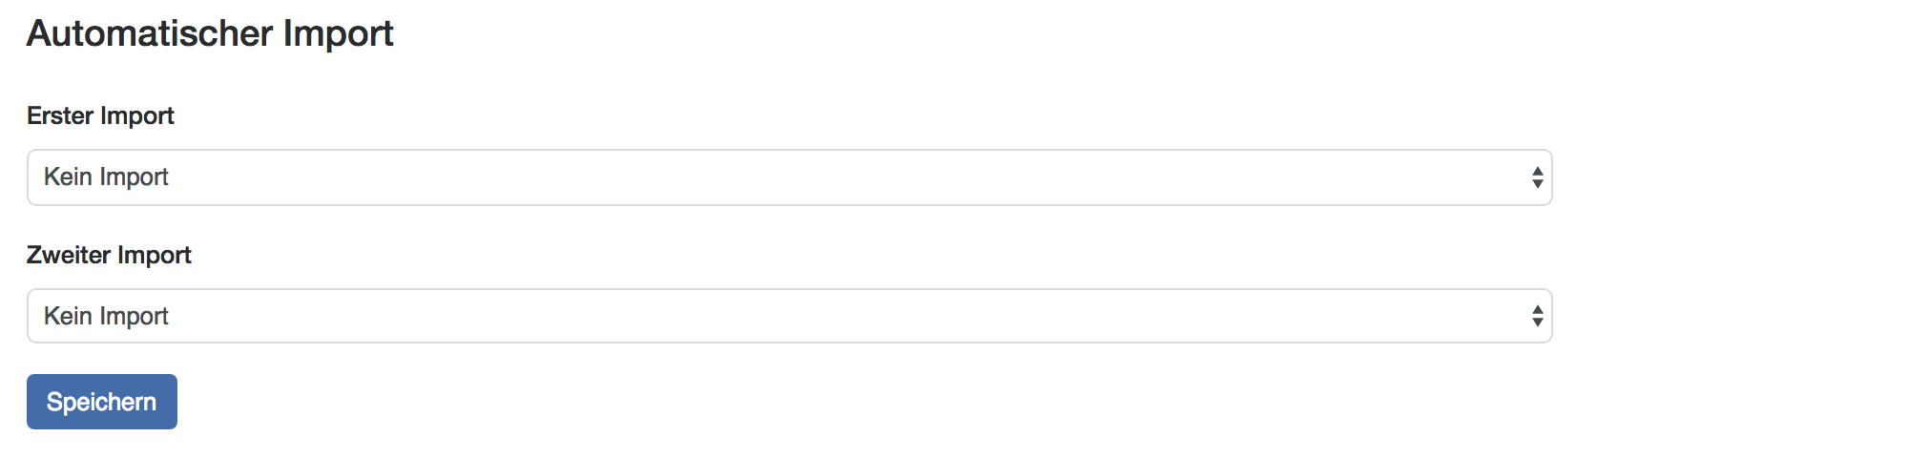This screenshot has width=1908, height=458.
Task: Expand the first import schedule combo box
Action: [789, 177]
